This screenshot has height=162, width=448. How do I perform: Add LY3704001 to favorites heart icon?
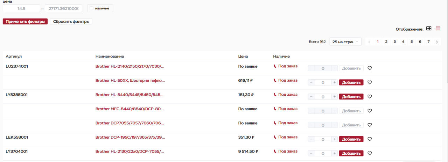[x=370, y=153]
